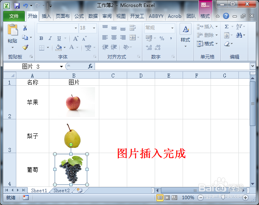Toggle align text right
The image size is (259, 205).
coord(123,38)
